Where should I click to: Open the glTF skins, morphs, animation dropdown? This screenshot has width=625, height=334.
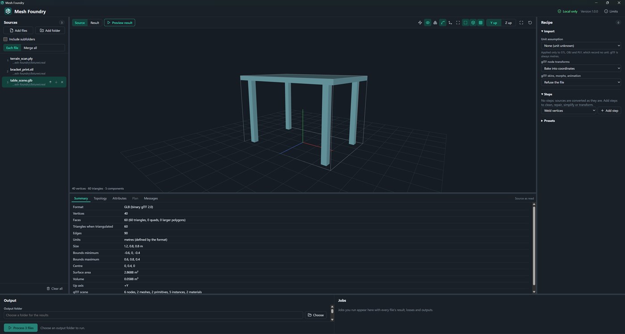coord(581,82)
